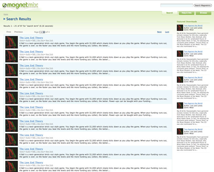Viewport: 214px width, 172px height.
Task: Click thumbnail of last Featured Downloads item
Action: [180, 131]
